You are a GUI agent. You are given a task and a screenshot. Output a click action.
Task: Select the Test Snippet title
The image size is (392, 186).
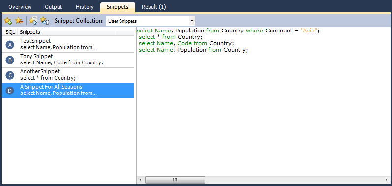(x=35, y=41)
